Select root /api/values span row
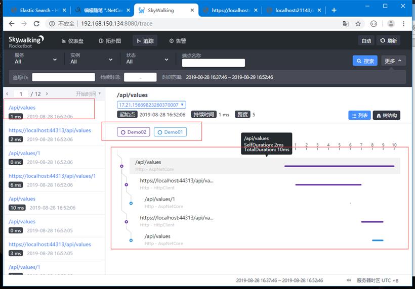The width and height of the screenshot is (415, 289). (265, 166)
